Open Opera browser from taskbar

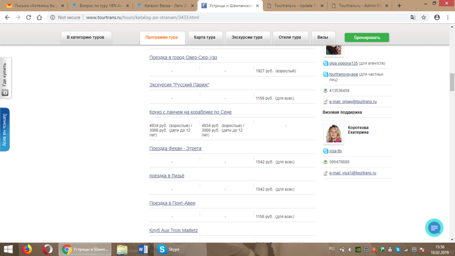point(47,249)
